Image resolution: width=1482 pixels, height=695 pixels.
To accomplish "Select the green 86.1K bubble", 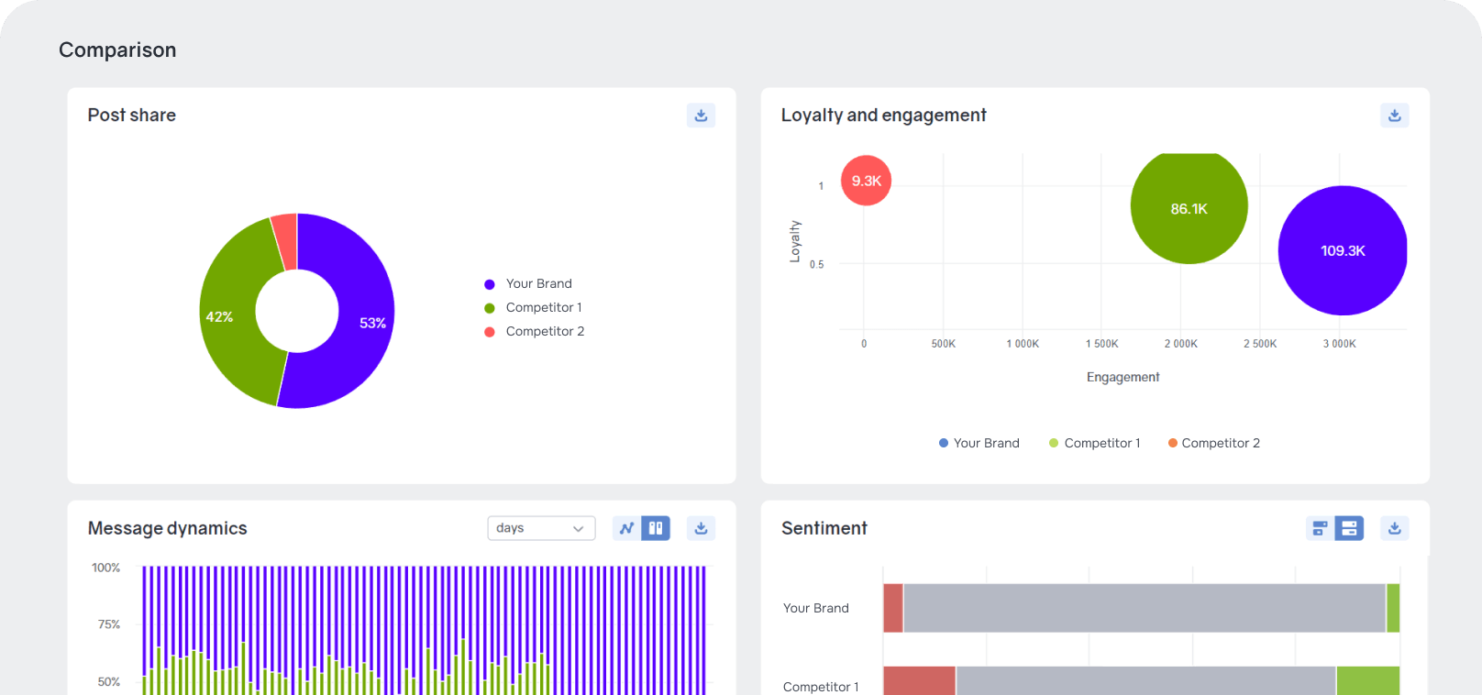I will [1189, 207].
